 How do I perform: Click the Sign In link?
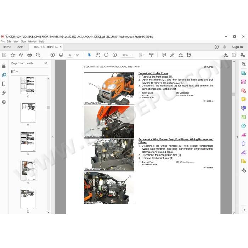click(x=237, y=47)
